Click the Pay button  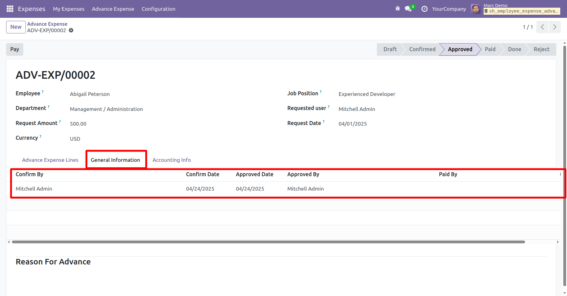(x=15, y=49)
